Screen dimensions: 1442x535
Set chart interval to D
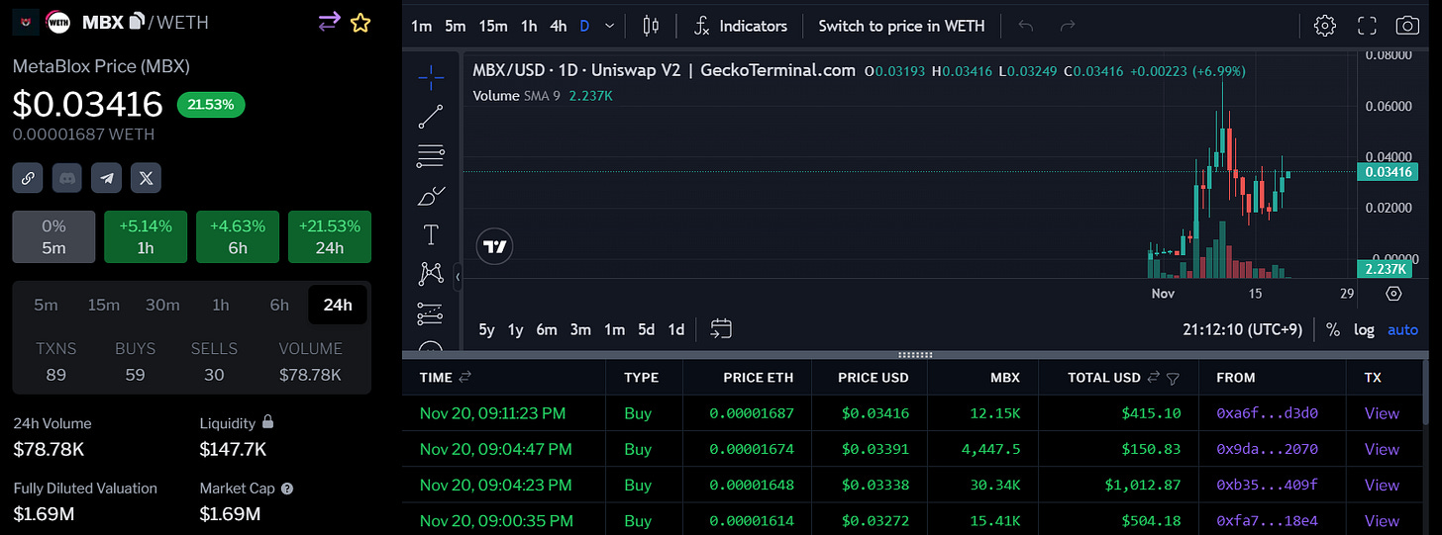click(x=584, y=26)
